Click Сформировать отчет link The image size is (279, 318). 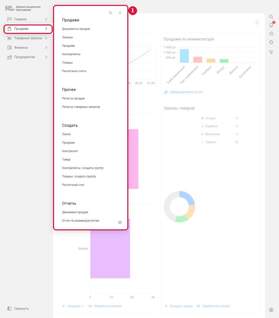click(x=183, y=92)
